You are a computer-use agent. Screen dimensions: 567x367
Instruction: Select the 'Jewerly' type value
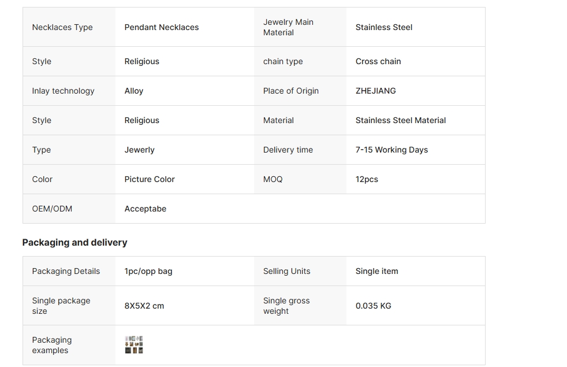point(140,150)
